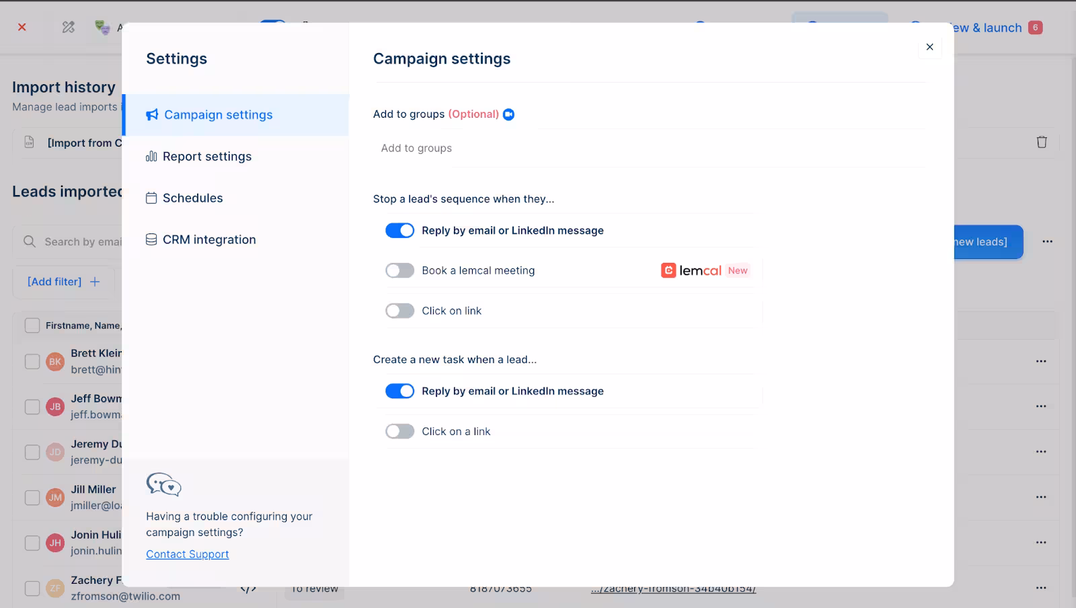
Task: Disable stop sequence on reply toggle
Action: (399, 231)
